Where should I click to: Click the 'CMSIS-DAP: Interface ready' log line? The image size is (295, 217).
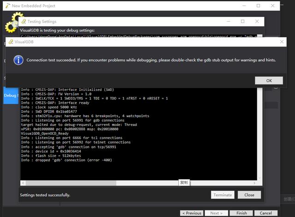[x=55, y=103]
